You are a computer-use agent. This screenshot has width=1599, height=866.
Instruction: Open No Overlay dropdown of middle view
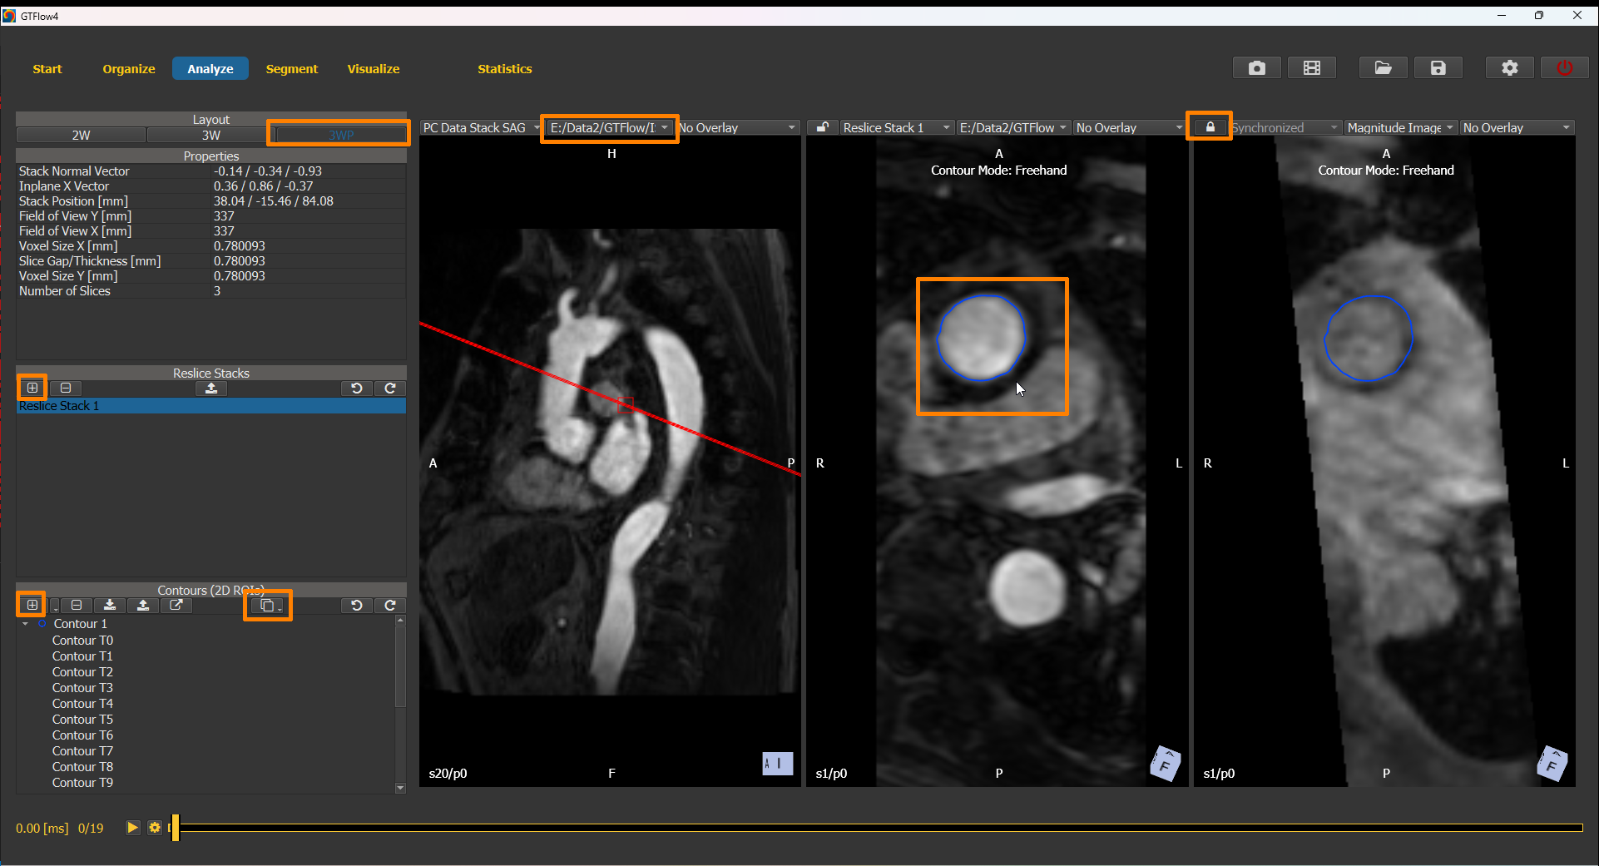[1129, 127]
